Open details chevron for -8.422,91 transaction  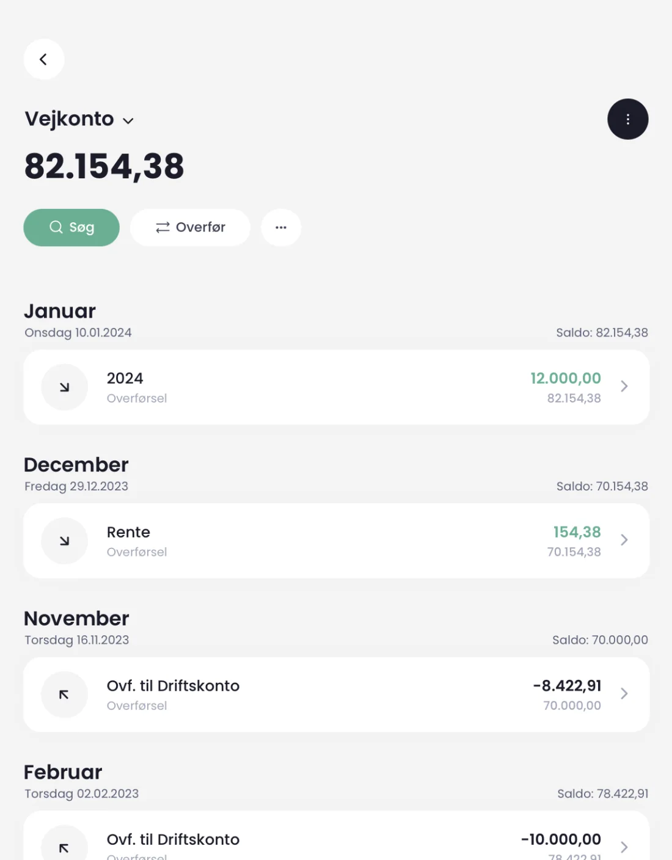(624, 693)
